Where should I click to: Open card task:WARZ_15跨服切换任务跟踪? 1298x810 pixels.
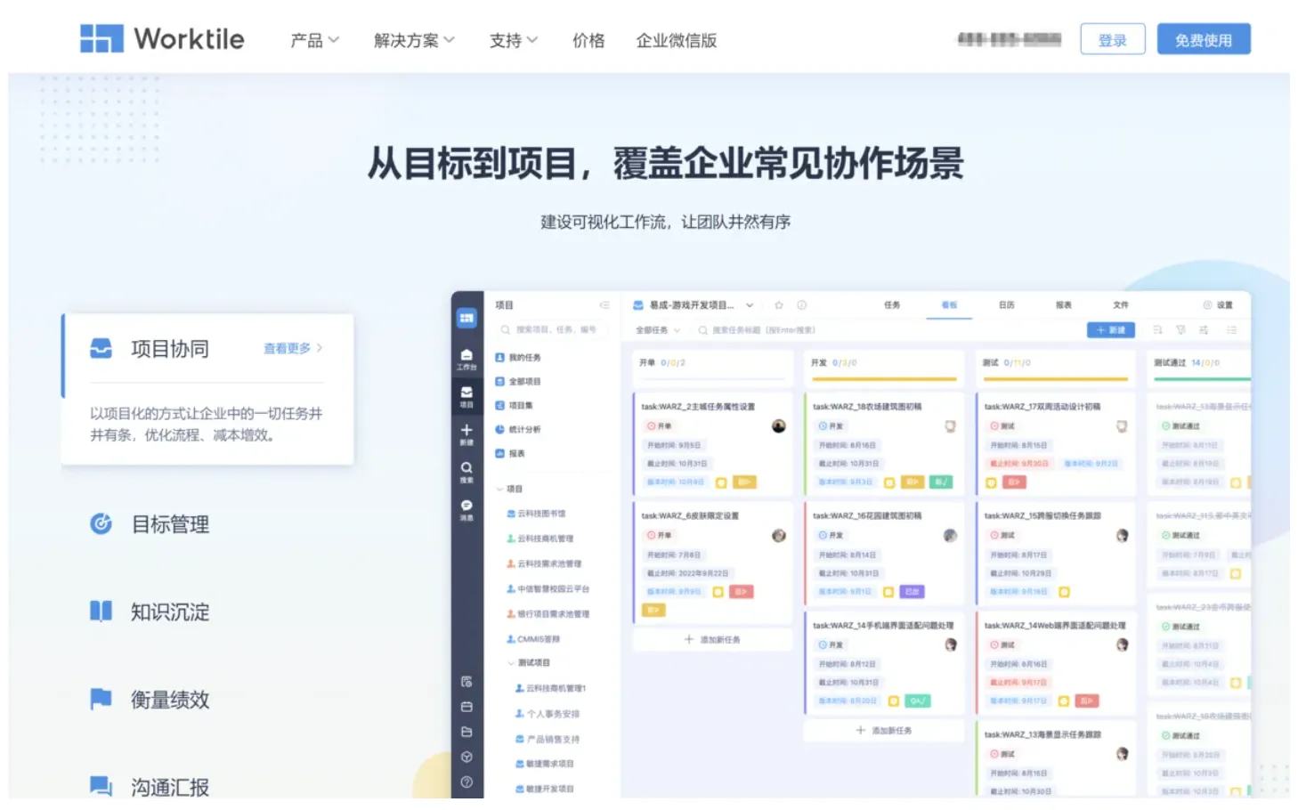1056,552
